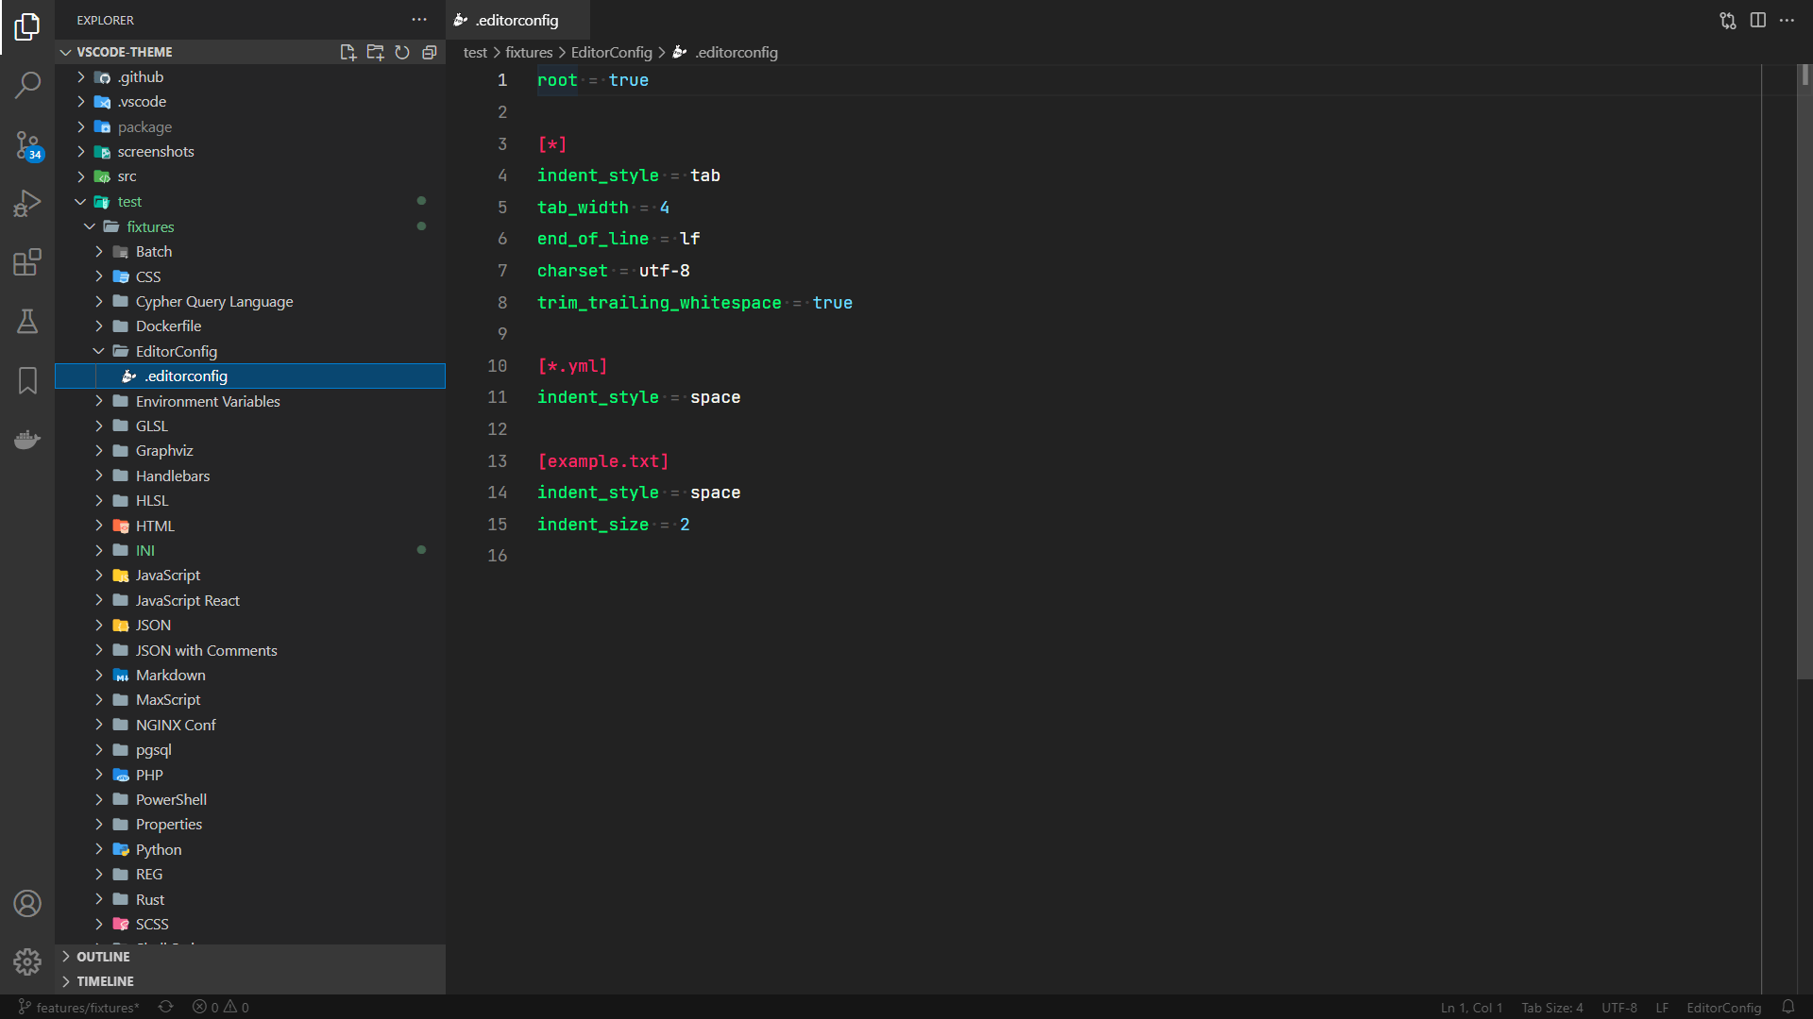Open the Docker view in activity bar
This screenshot has width=1813, height=1019.
[x=27, y=440]
